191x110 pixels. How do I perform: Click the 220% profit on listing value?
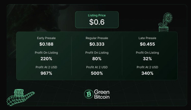[46, 59]
